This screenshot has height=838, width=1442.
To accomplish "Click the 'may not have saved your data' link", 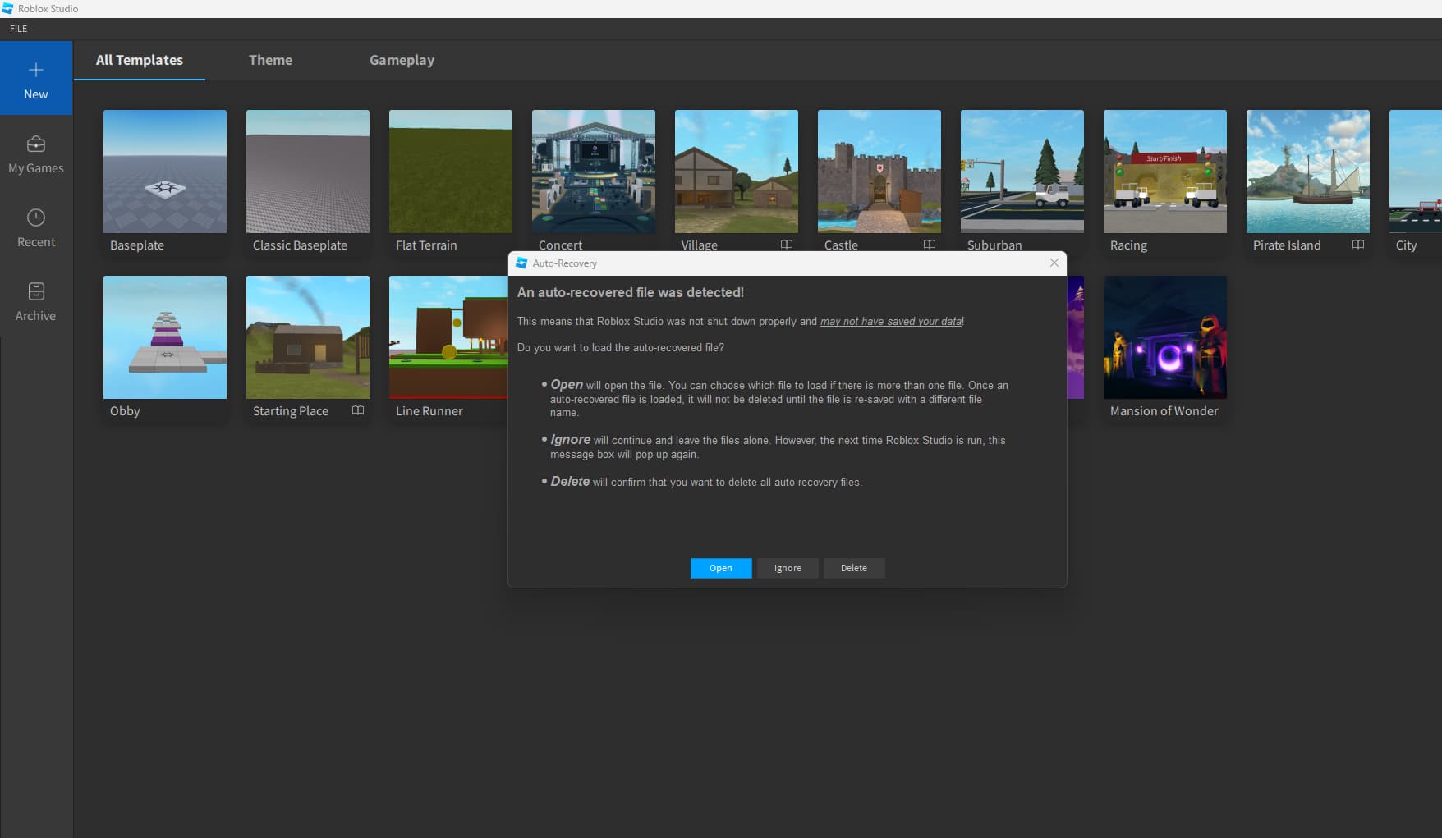I will [x=890, y=321].
